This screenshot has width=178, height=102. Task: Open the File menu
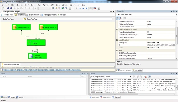[3, 5]
